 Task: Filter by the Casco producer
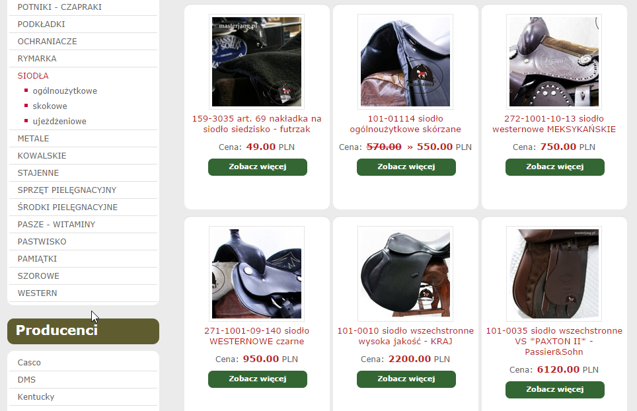click(29, 363)
